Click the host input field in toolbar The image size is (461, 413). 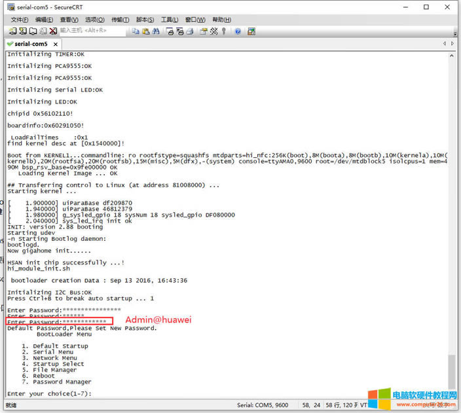90,31
